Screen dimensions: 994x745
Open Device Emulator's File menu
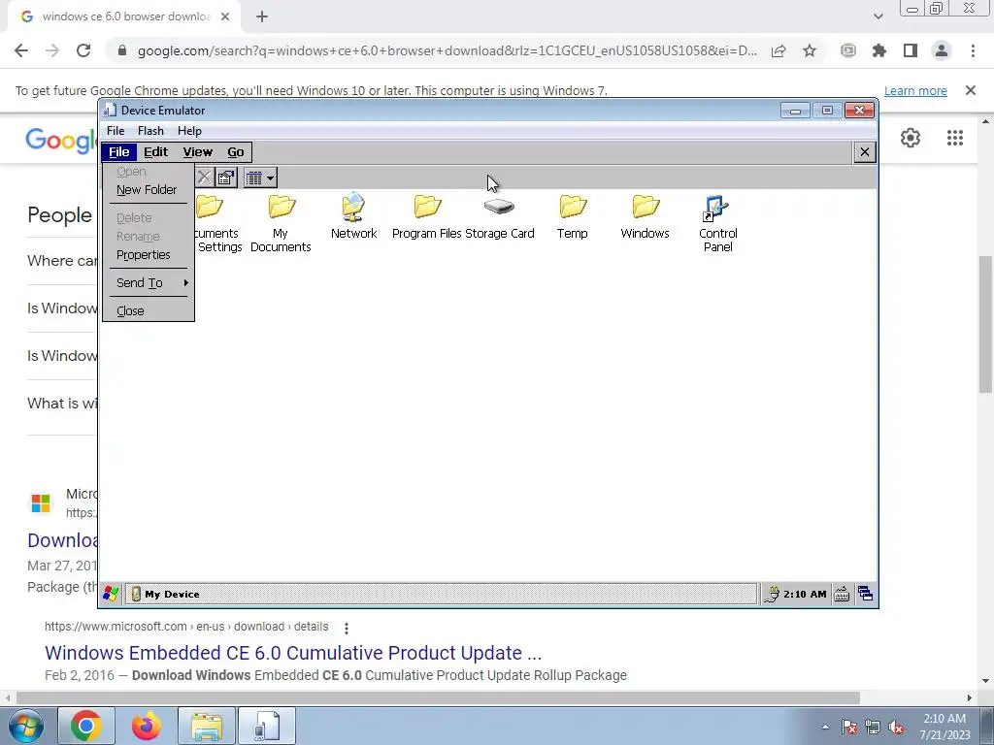[116, 131]
